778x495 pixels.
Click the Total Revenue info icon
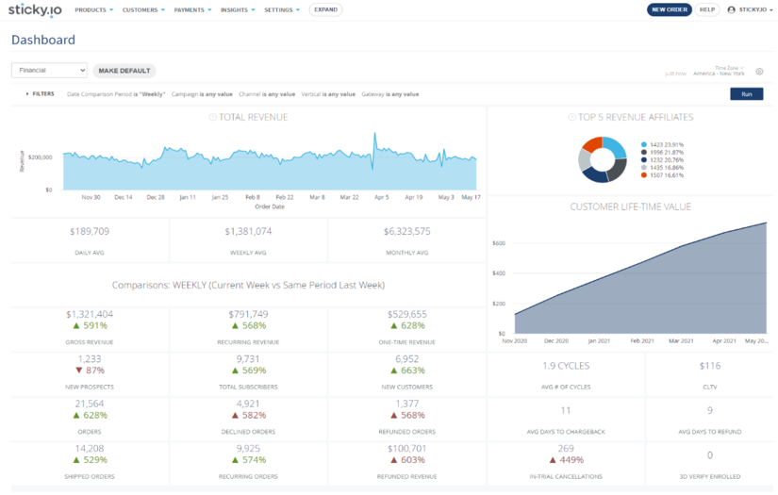click(212, 118)
